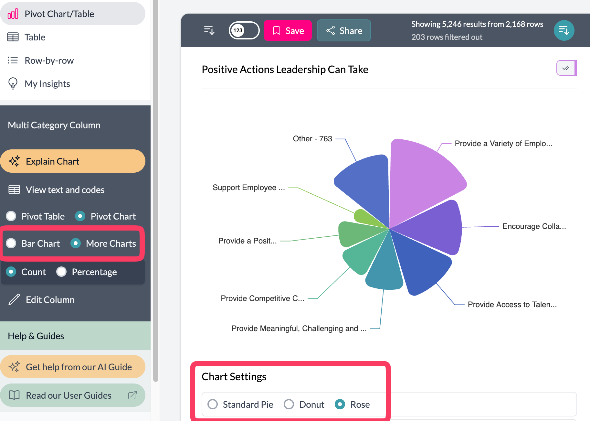Click the teal filter sort button
590x421 pixels.
tap(564, 30)
